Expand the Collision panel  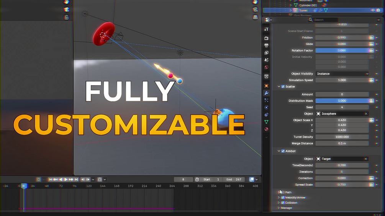tap(279, 203)
